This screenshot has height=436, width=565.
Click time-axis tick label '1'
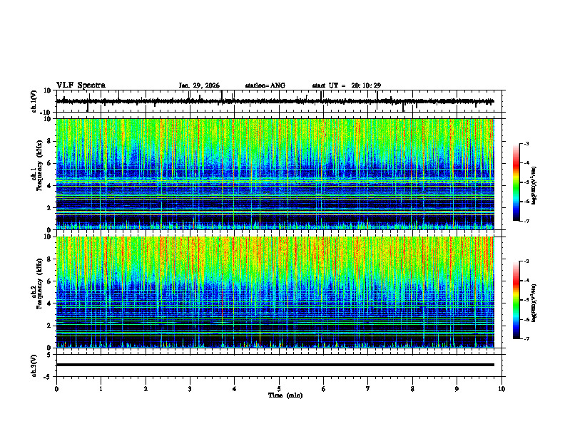(x=101, y=389)
